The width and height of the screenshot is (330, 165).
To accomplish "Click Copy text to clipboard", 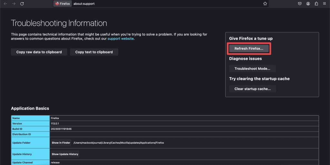I will [94, 52].
